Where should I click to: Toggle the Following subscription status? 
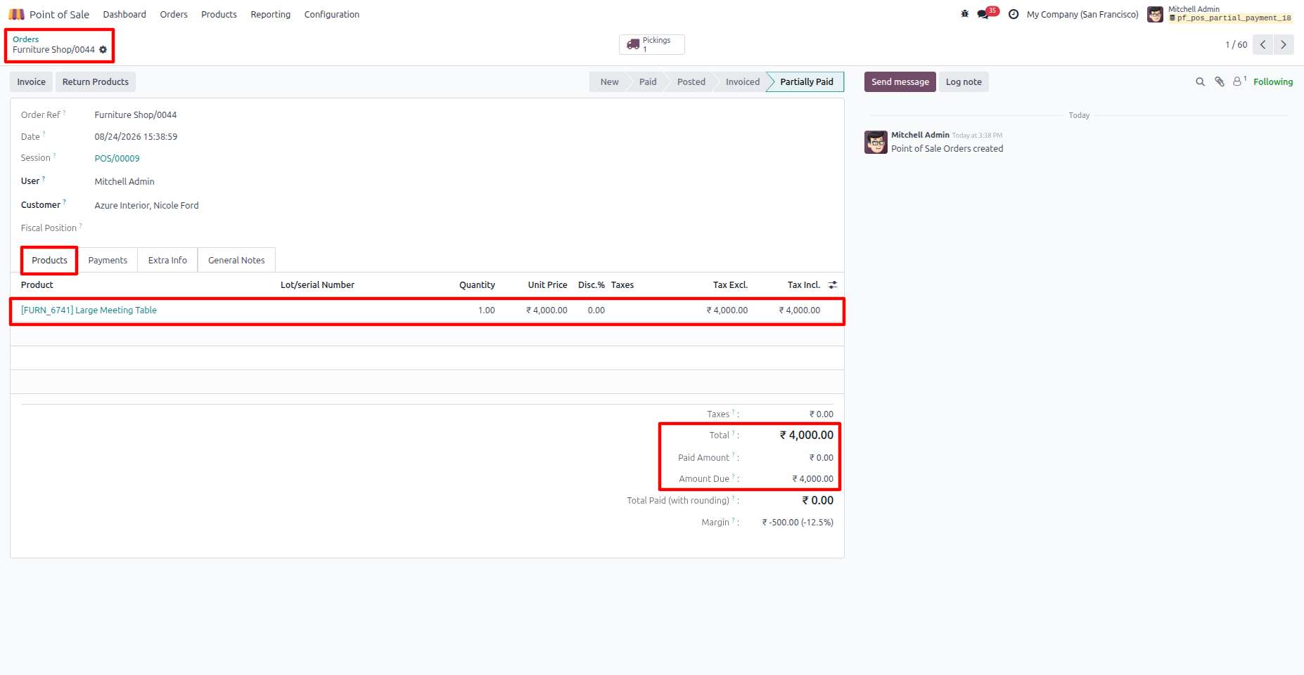(x=1273, y=82)
